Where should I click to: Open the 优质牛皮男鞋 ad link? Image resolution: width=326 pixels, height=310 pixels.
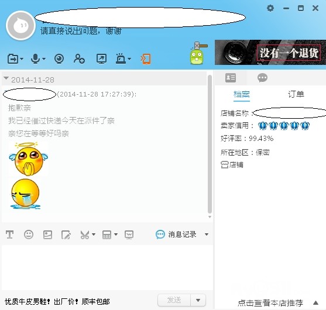57,301
